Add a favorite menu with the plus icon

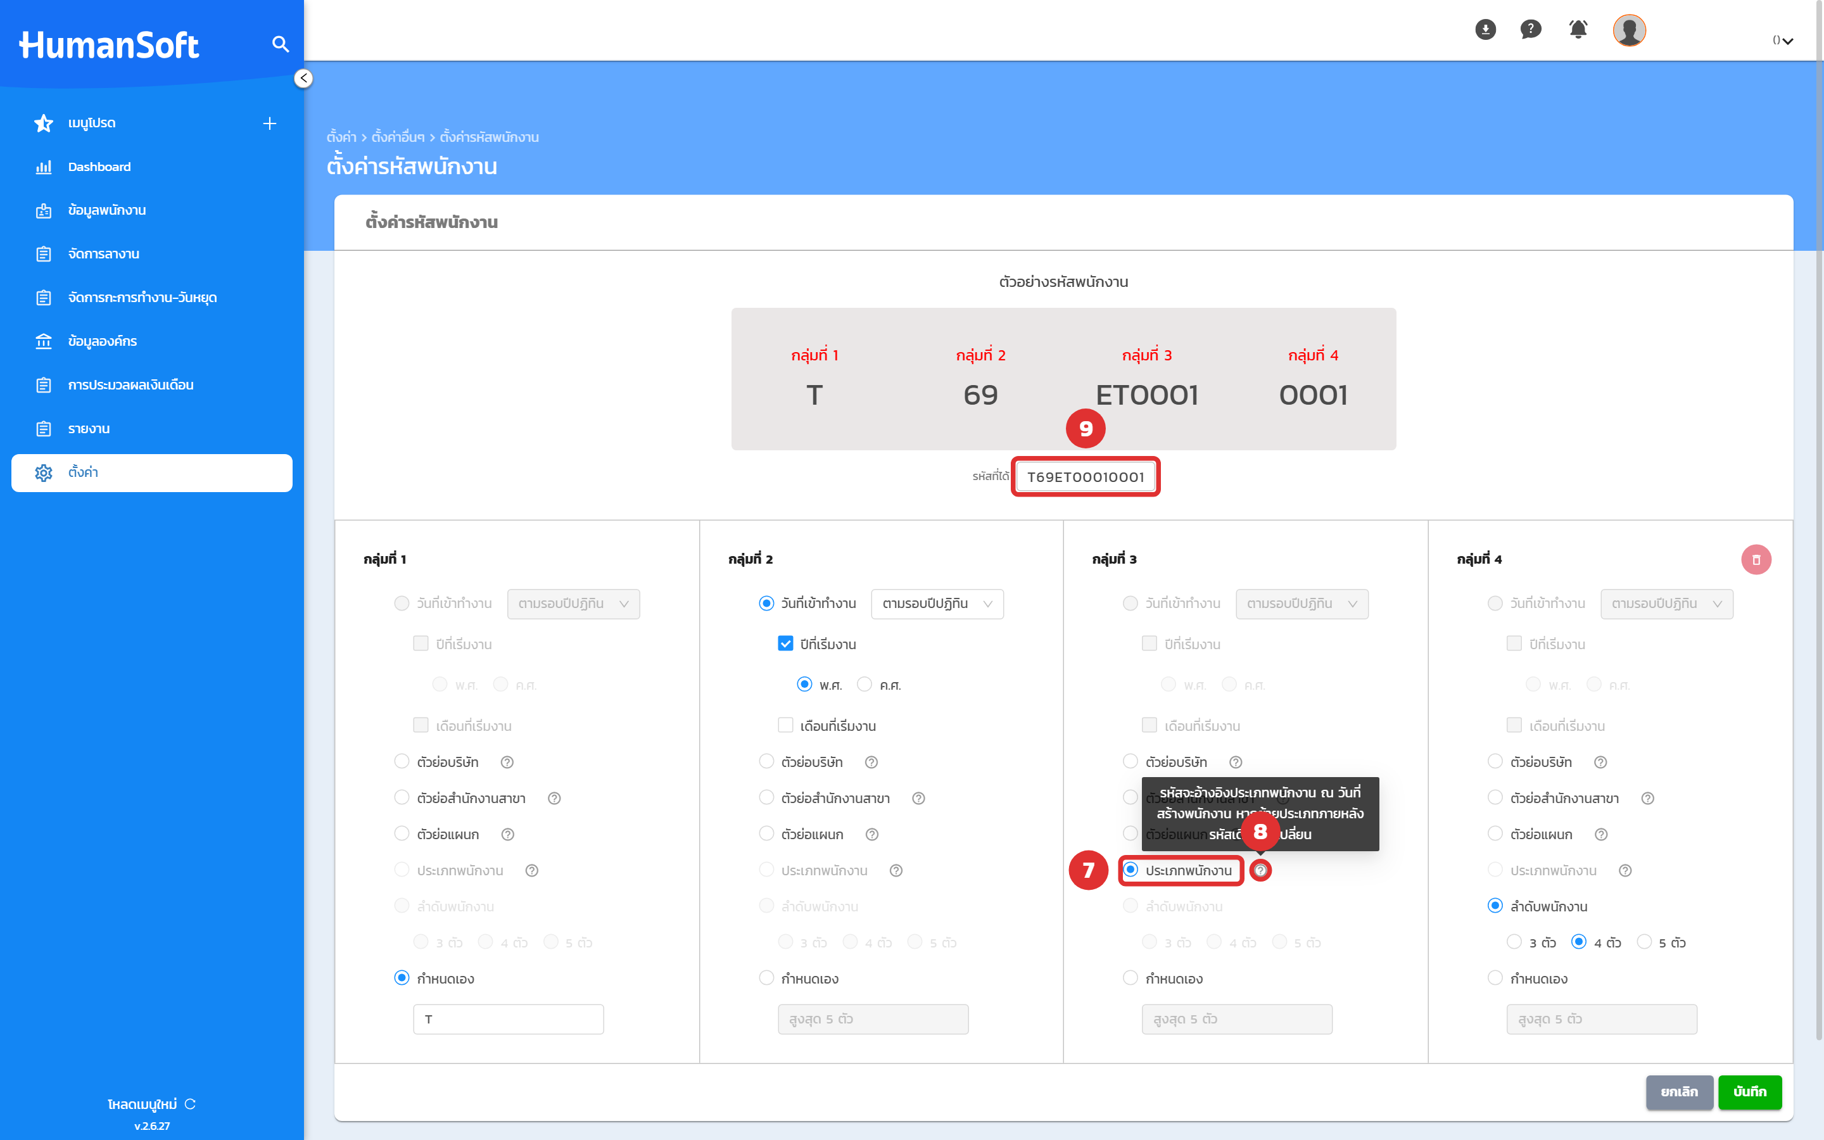point(269,123)
